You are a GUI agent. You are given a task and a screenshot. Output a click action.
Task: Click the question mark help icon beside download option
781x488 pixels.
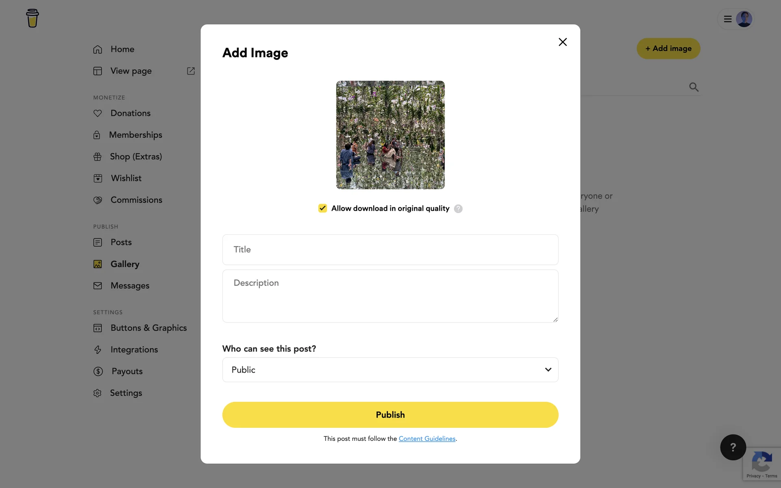458,209
